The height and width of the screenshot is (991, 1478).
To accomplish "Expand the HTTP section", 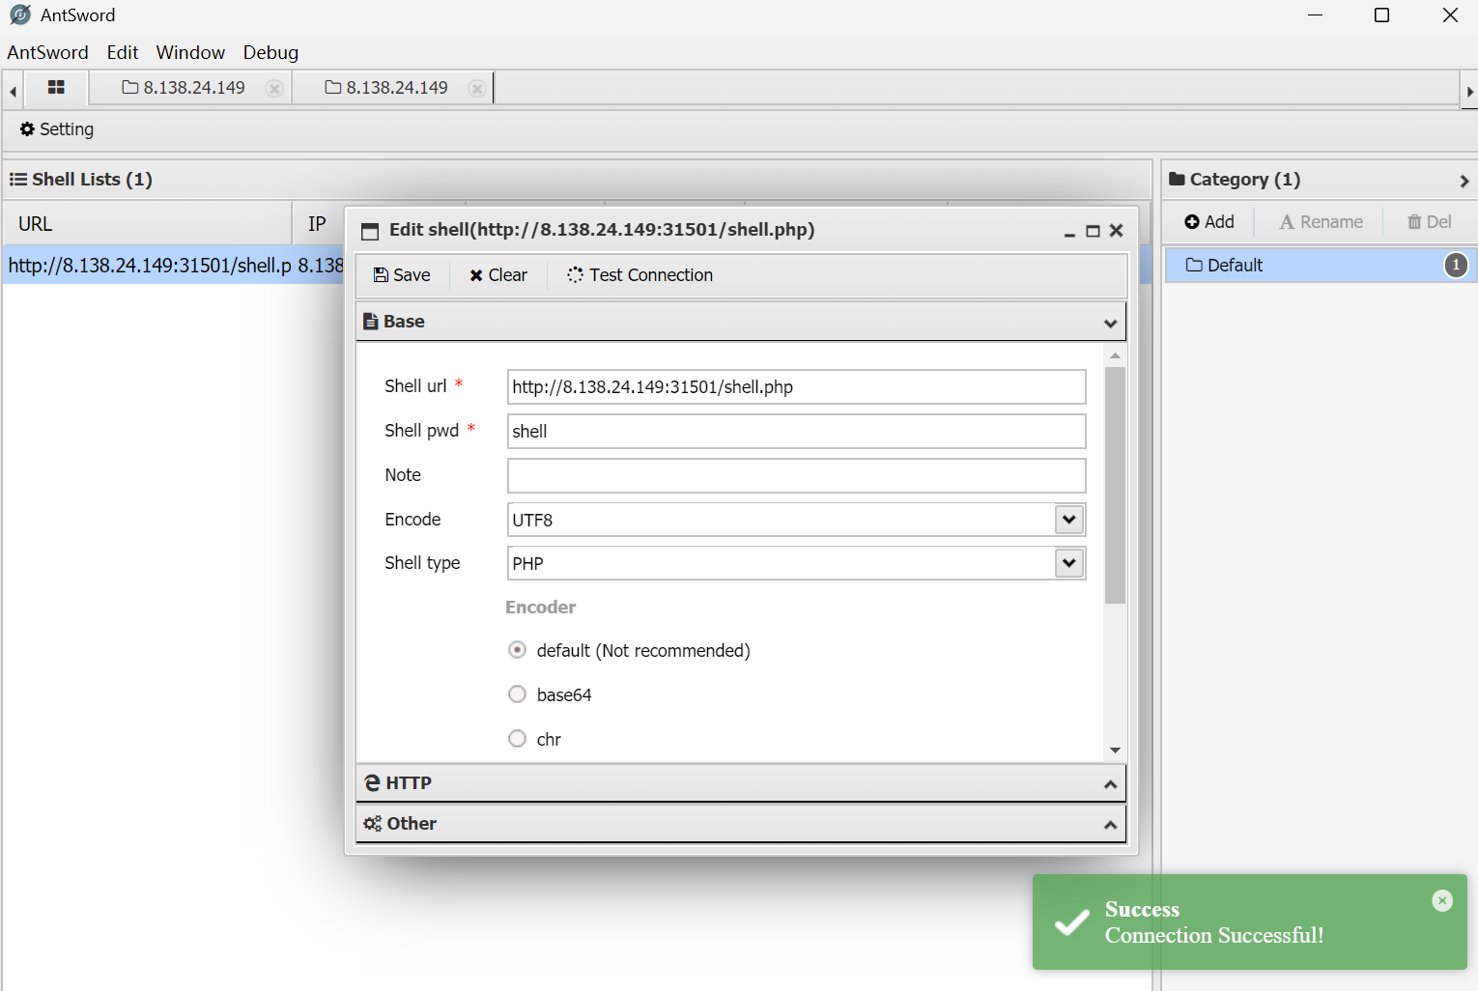I will 740,783.
